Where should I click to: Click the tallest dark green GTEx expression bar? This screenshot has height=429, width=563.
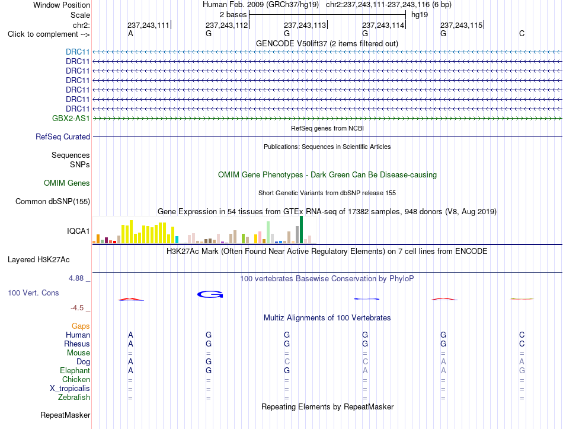(x=301, y=230)
